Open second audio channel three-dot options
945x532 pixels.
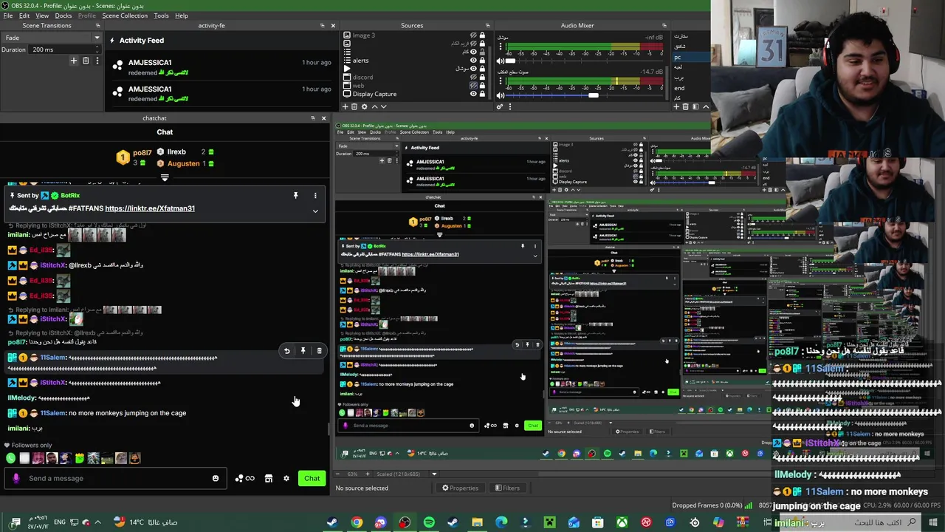tap(501, 81)
